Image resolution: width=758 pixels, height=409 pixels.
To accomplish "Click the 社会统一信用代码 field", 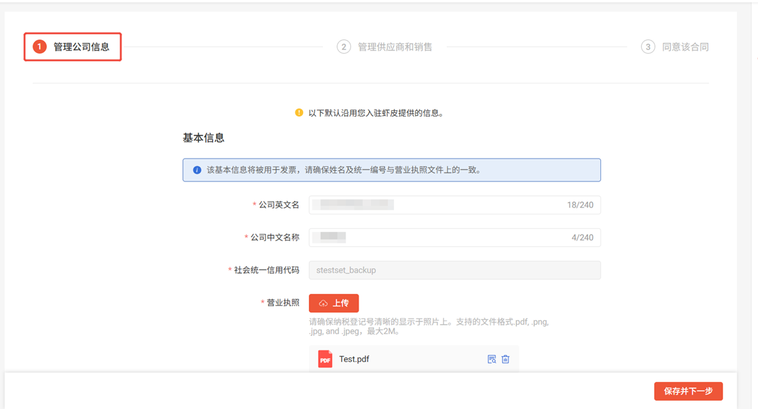I will (454, 270).
